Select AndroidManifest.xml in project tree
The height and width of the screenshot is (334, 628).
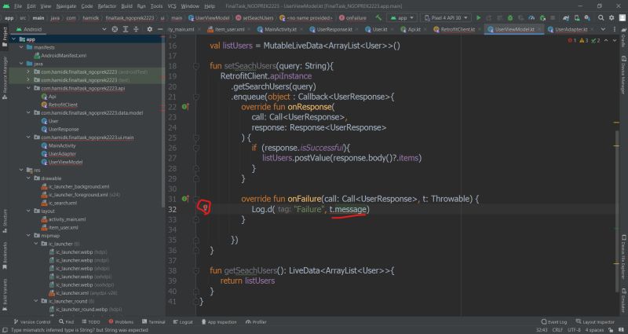[x=64, y=55]
